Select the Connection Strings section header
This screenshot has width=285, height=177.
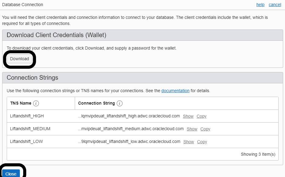[x=32, y=78]
